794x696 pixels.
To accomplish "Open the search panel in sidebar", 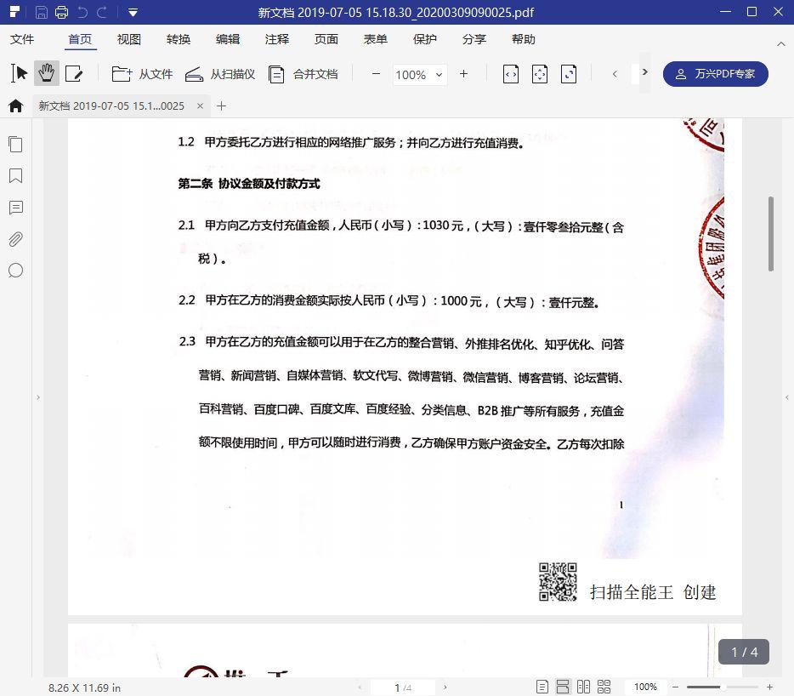I will click(x=15, y=271).
